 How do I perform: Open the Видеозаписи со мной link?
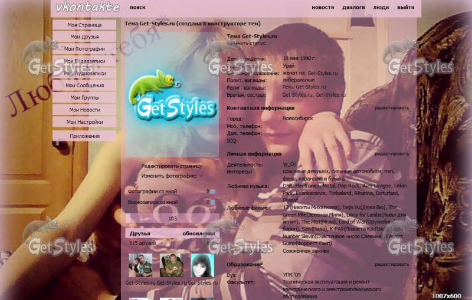[153, 202]
